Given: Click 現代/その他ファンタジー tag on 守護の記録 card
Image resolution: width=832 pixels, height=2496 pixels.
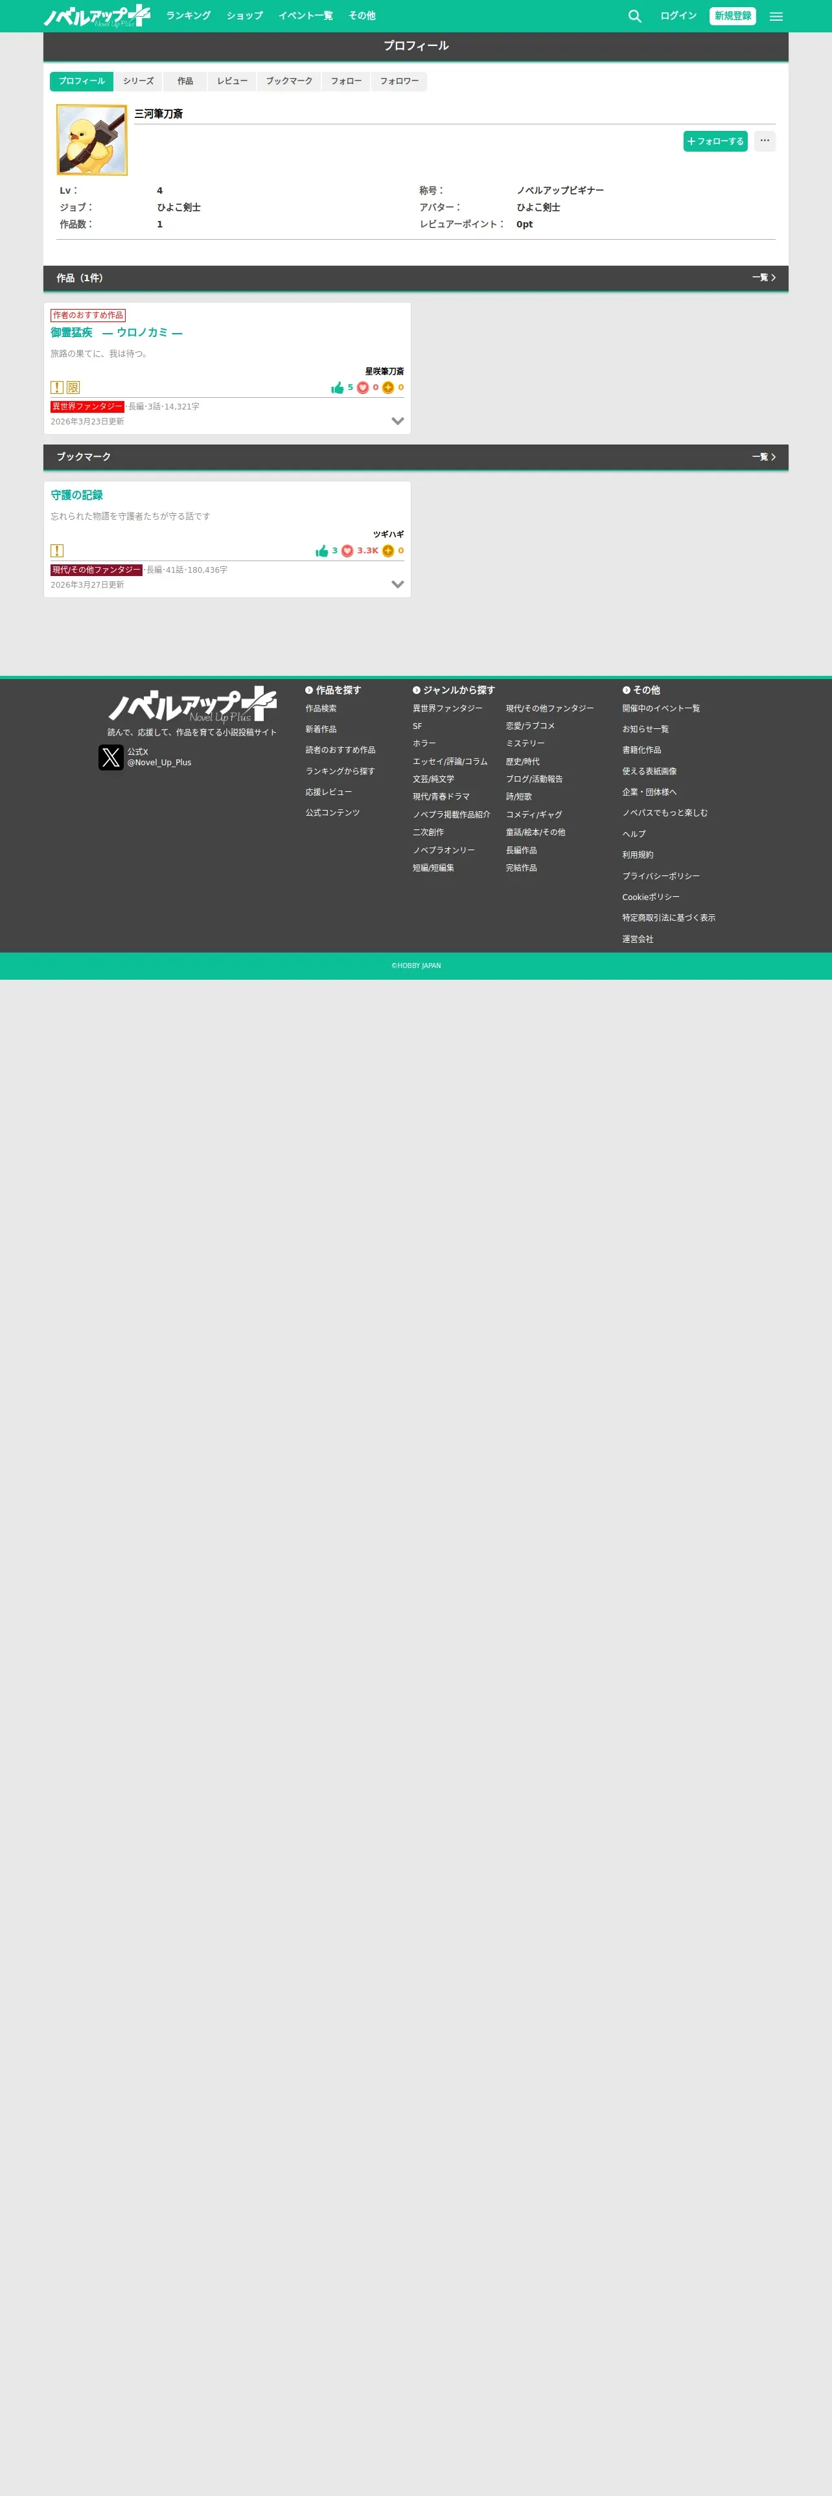Looking at the screenshot, I should click(x=96, y=570).
